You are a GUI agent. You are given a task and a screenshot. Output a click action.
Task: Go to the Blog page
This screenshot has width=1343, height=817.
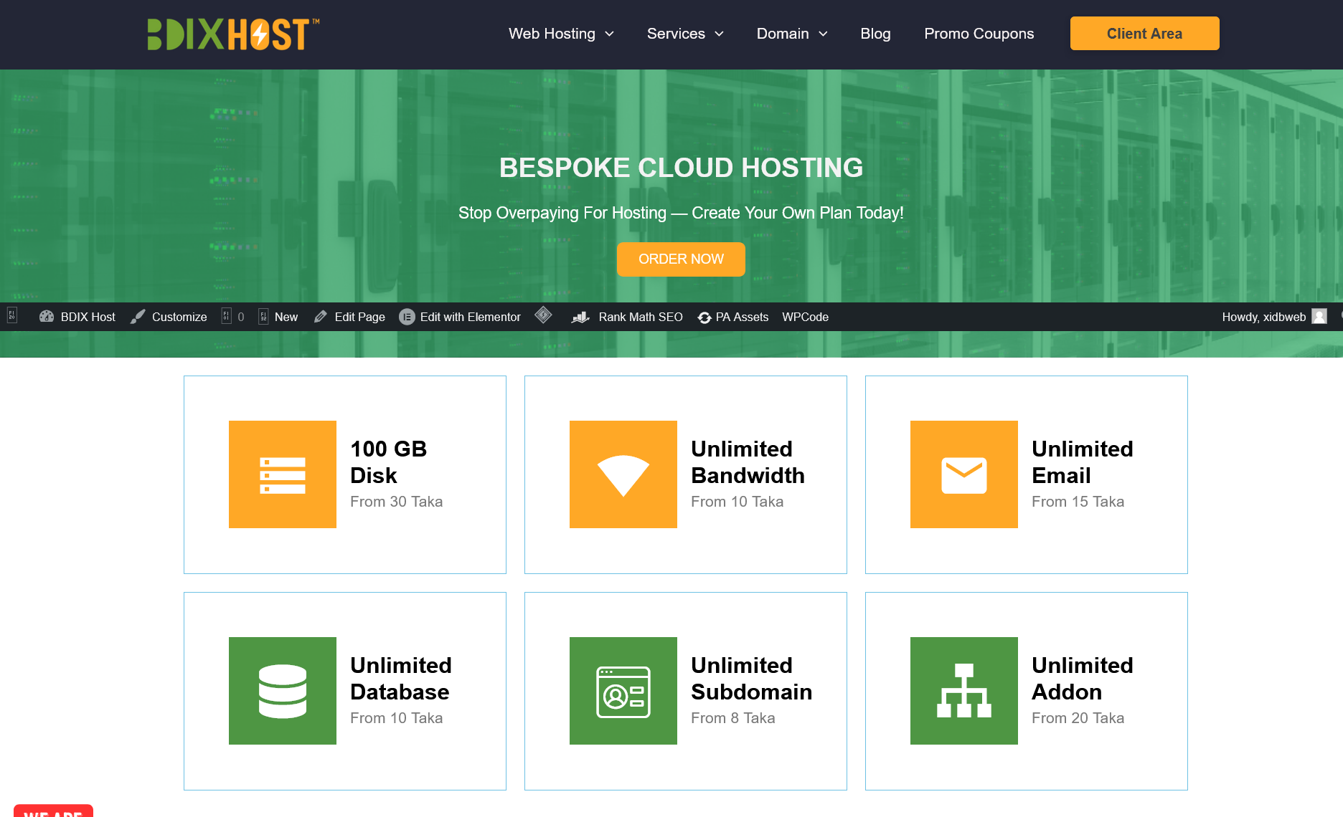tap(875, 34)
